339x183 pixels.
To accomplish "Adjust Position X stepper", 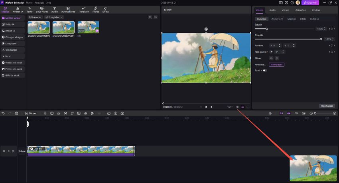I will (280, 45).
